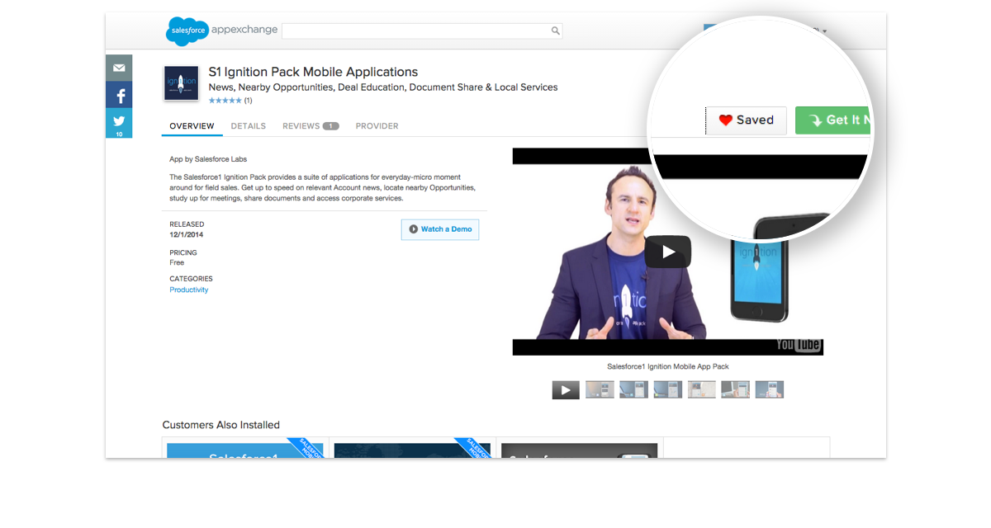This screenshot has height=528, width=991.
Task: Open the Details tab
Action: 249,126
